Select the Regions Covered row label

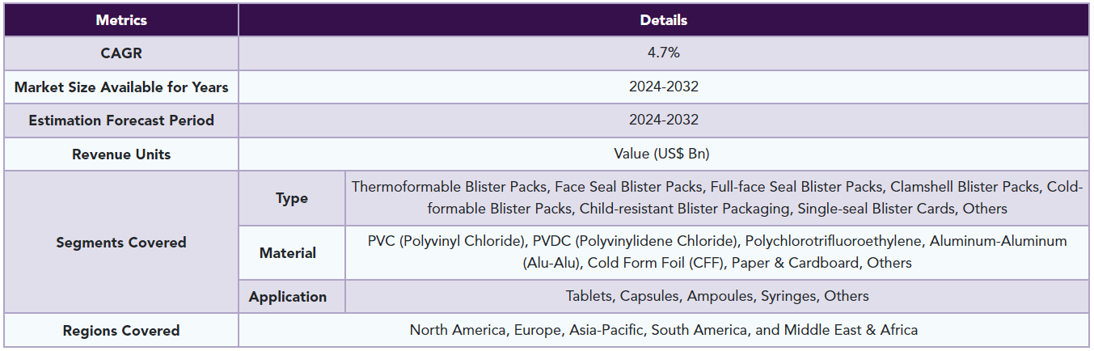[x=121, y=330]
